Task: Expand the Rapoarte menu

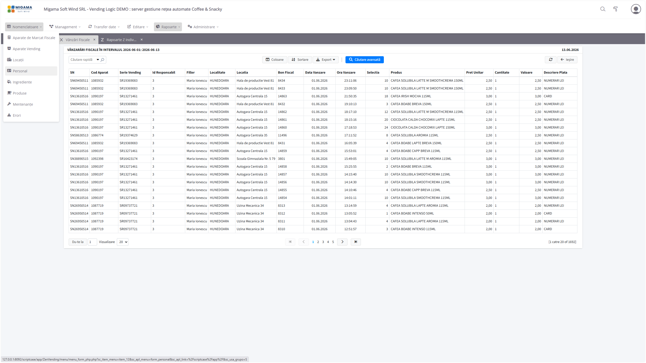Action: point(168,27)
